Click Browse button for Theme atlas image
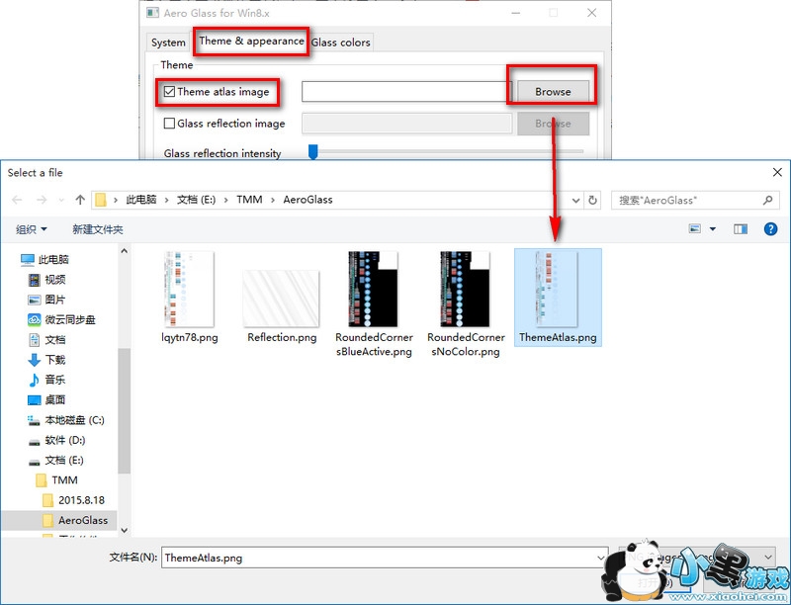 pyautogui.click(x=553, y=92)
